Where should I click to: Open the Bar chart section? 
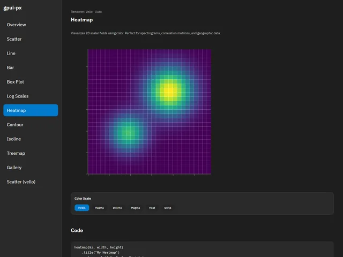tap(31, 67)
